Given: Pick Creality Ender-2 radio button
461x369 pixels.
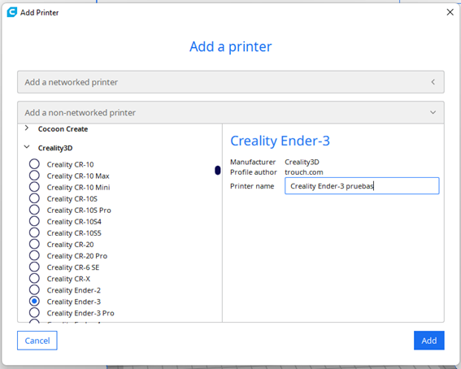Looking at the screenshot, I should [x=34, y=289].
